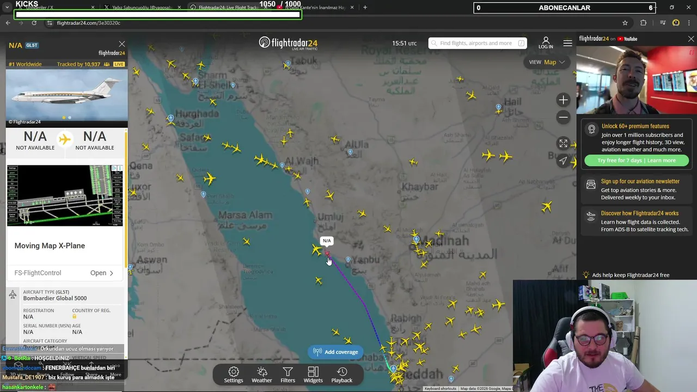Screen dimensions: 697x392
Task: Click the Tracked by 10,937 text
Action: pyautogui.click(x=78, y=64)
